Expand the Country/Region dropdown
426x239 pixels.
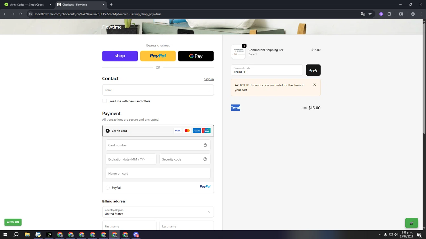(x=158, y=212)
